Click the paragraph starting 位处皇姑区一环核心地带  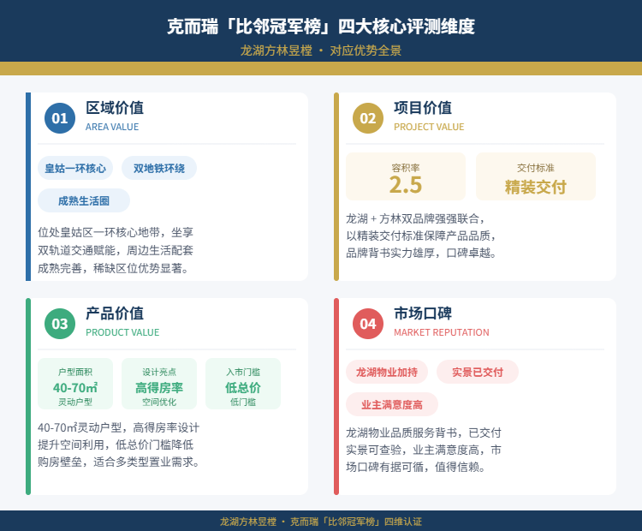pyautogui.click(x=116, y=250)
